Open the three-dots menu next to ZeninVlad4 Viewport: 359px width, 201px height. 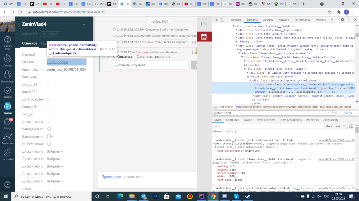tap(85, 24)
